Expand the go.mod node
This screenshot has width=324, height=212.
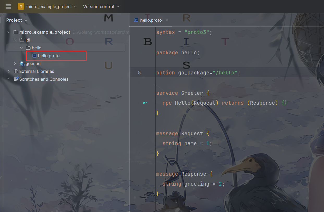coord(15,63)
